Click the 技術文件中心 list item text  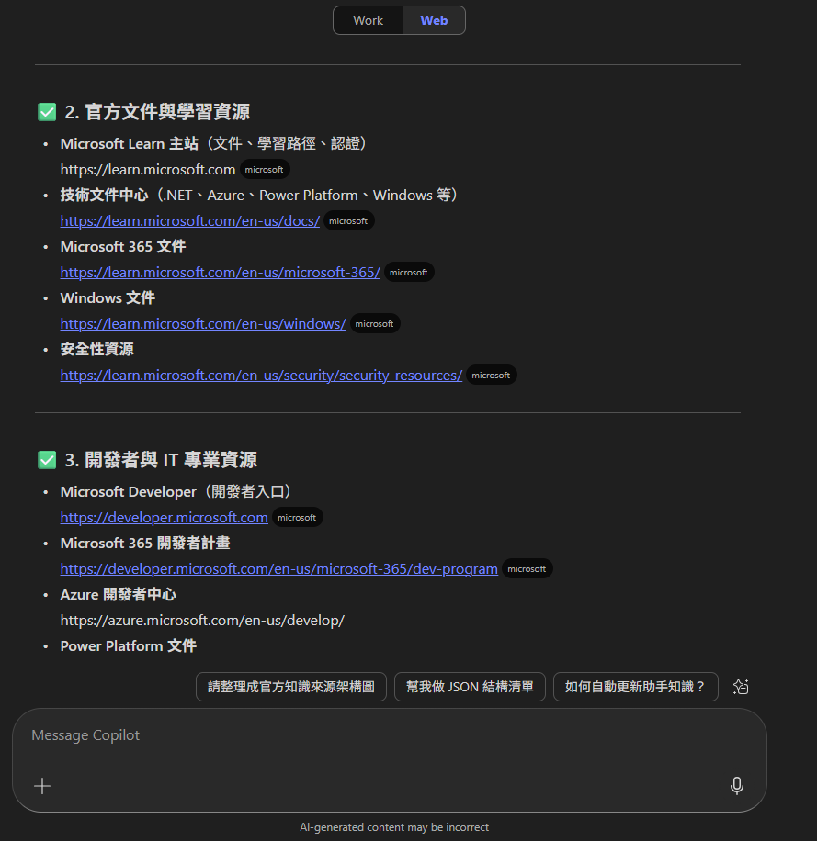point(259,196)
